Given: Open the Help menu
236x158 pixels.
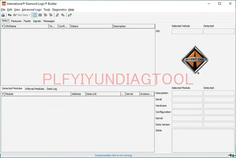Looking at the screenshot, I should [71, 10].
